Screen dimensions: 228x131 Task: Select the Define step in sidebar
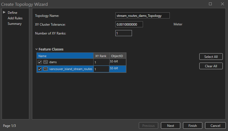coord(12,13)
